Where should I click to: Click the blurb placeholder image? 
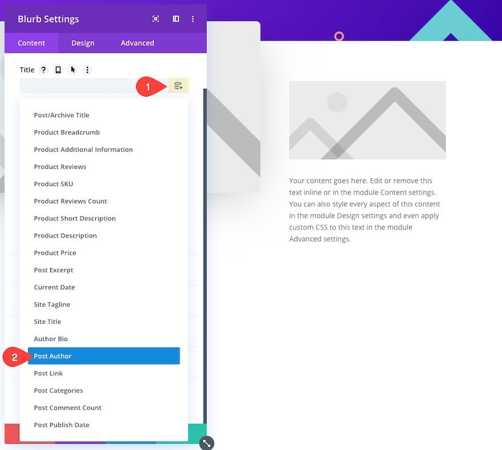(367, 120)
